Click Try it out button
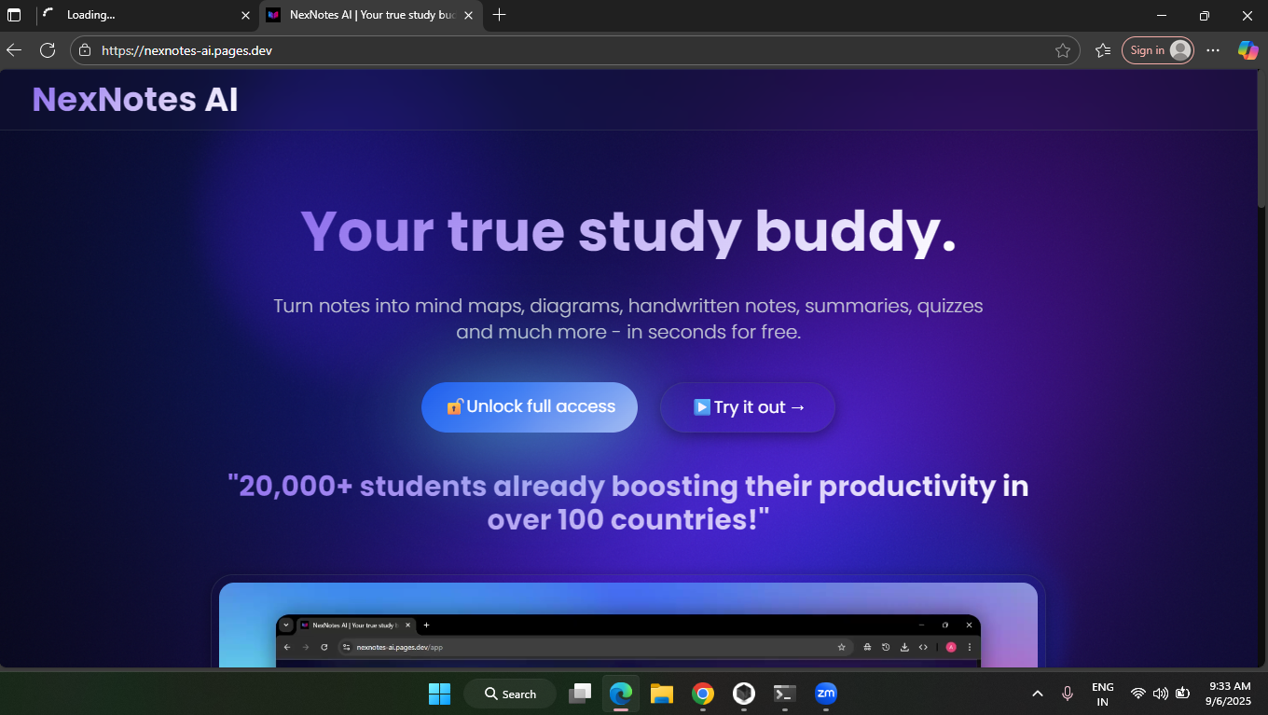The image size is (1268, 715). pos(748,407)
